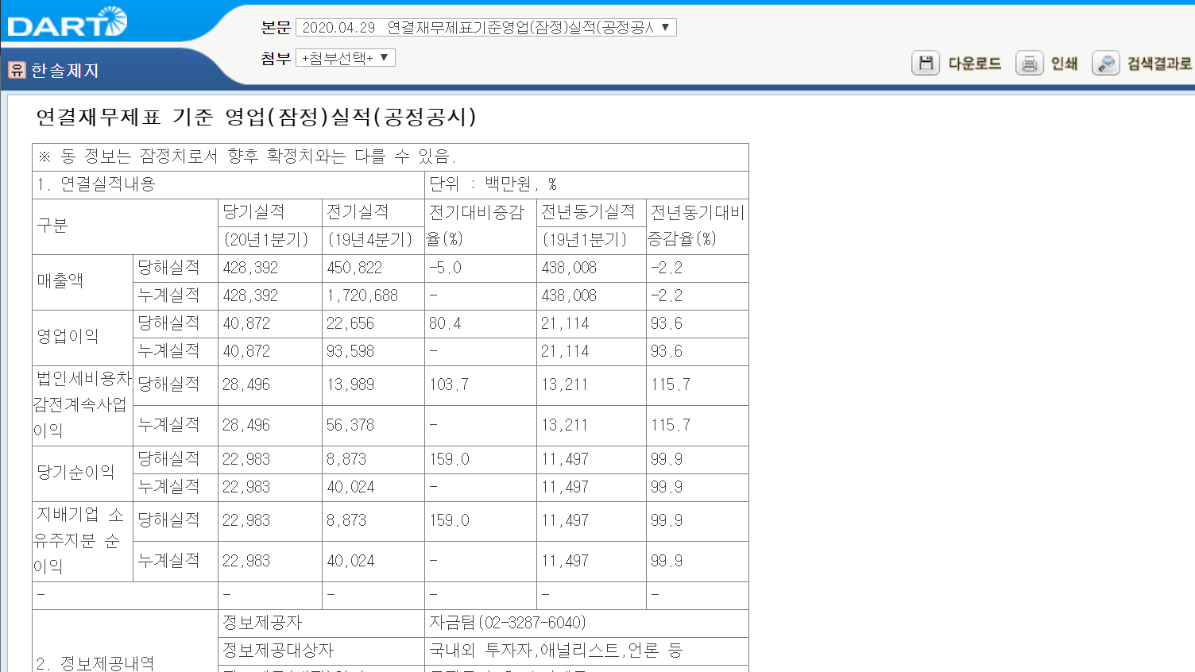The width and height of the screenshot is (1195, 672).
Task: Open the 본문 document selector dropdown
Action: point(486,27)
